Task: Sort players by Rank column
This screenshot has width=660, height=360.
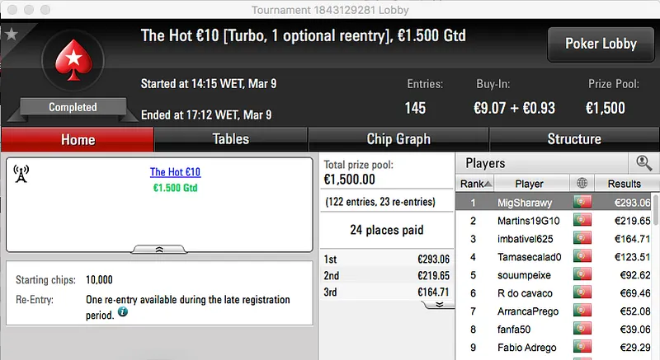Action: (x=476, y=184)
